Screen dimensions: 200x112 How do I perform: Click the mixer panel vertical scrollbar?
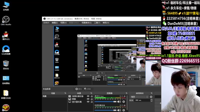tap(127, 103)
